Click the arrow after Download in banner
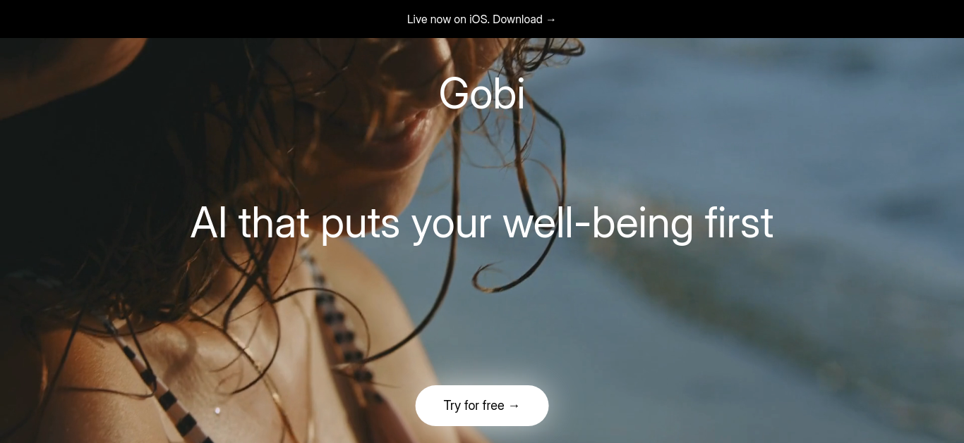The image size is (964, 443). point(551,19)
